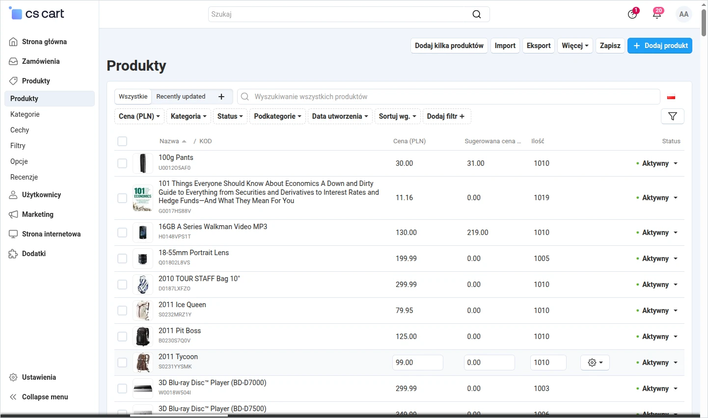Open the 100g Pants product thumbnail
Screen dimensions: 708x418
(143, 163)
